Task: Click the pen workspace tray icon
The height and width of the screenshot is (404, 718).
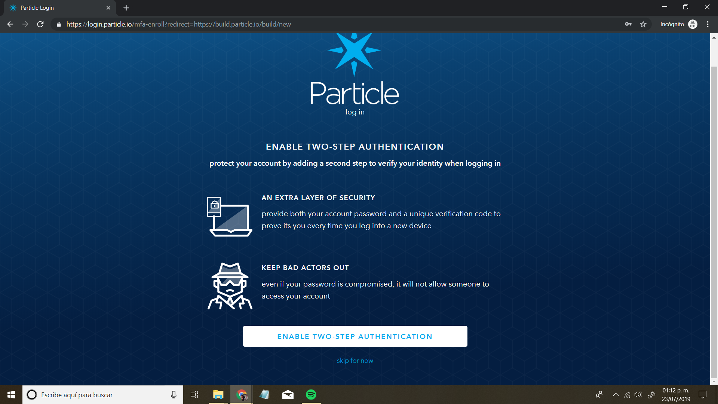Action: click(x=651, y=395)
